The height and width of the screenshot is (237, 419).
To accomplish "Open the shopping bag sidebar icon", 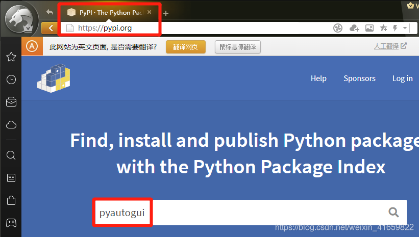I will coord(11,200).
